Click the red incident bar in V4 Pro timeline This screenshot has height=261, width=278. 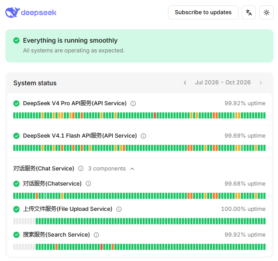pyautogui.click(x=155, y=115)
